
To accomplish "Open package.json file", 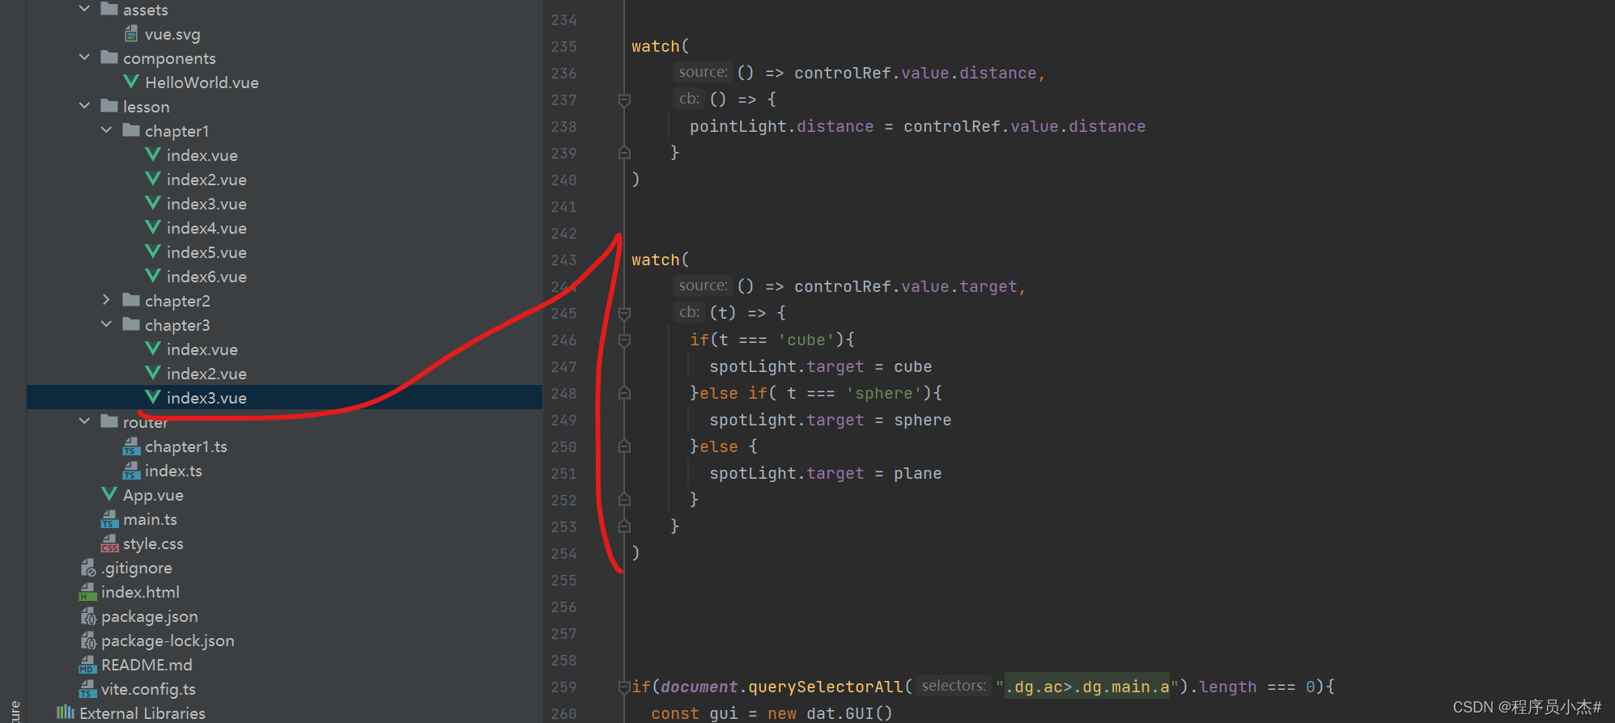I will [x=149, y=616].
